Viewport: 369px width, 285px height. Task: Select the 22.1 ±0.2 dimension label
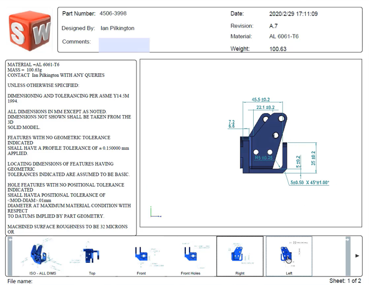click(265, 107)
